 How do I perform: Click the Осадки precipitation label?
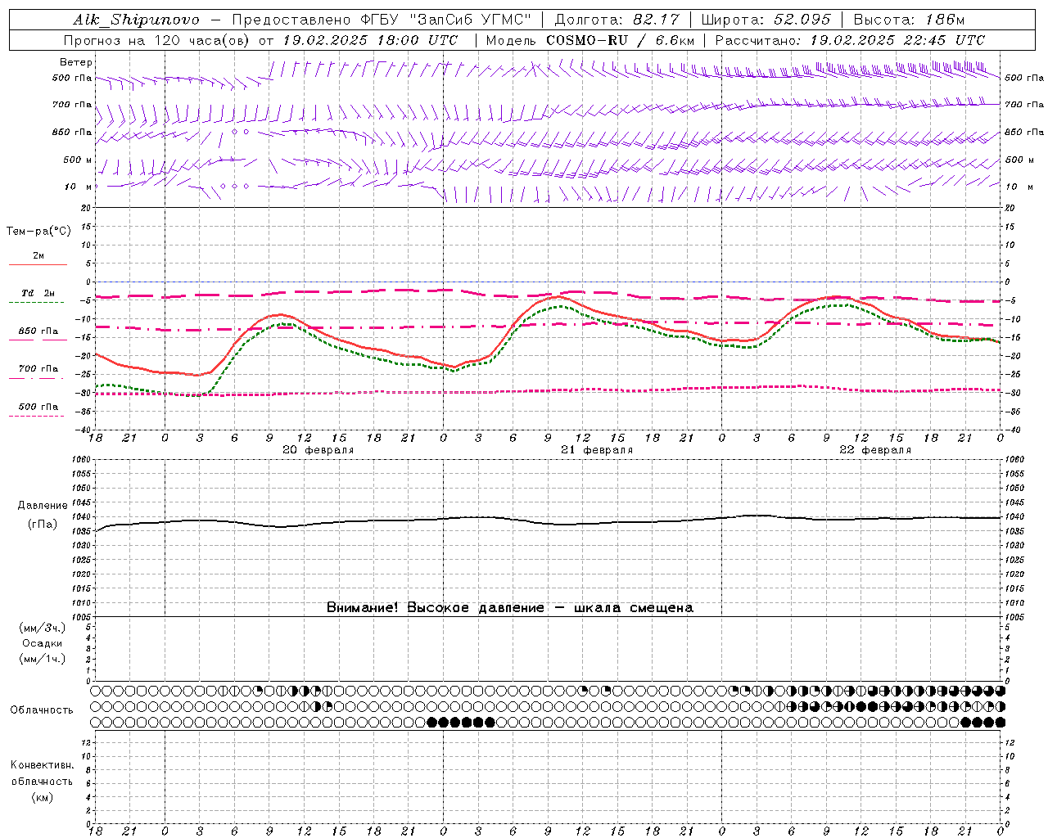click(43, 643)
